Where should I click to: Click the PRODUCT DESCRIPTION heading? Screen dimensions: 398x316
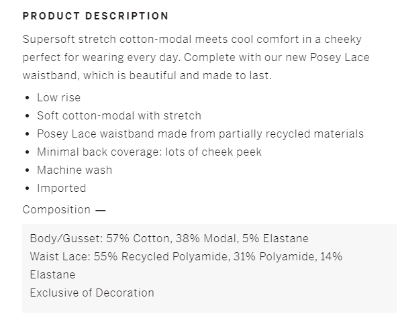(95, 16)
